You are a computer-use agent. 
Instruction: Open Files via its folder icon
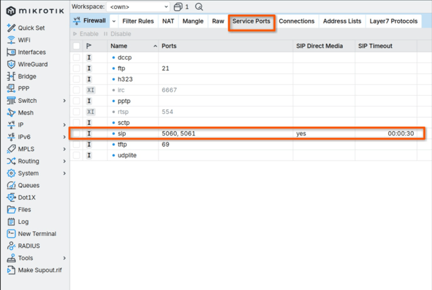[11, 210]
